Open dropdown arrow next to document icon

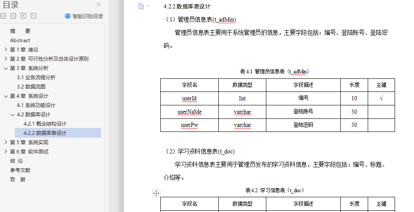[x=148, y=6]
